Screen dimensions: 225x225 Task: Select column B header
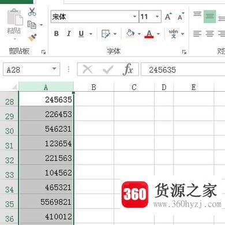point(93,87)
